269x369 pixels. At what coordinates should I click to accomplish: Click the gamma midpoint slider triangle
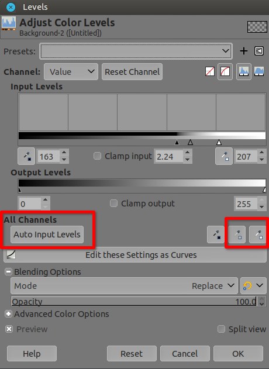click(x=190, y=142)
